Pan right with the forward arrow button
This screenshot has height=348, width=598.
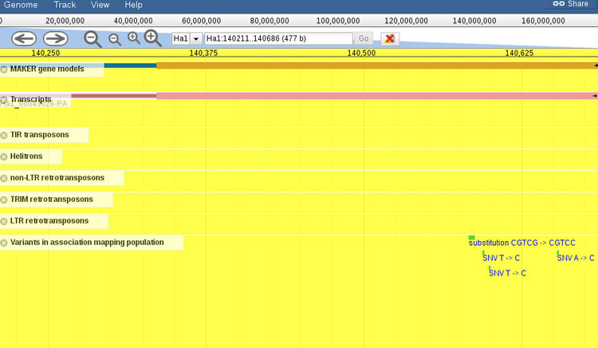click(x=55, y=38)
